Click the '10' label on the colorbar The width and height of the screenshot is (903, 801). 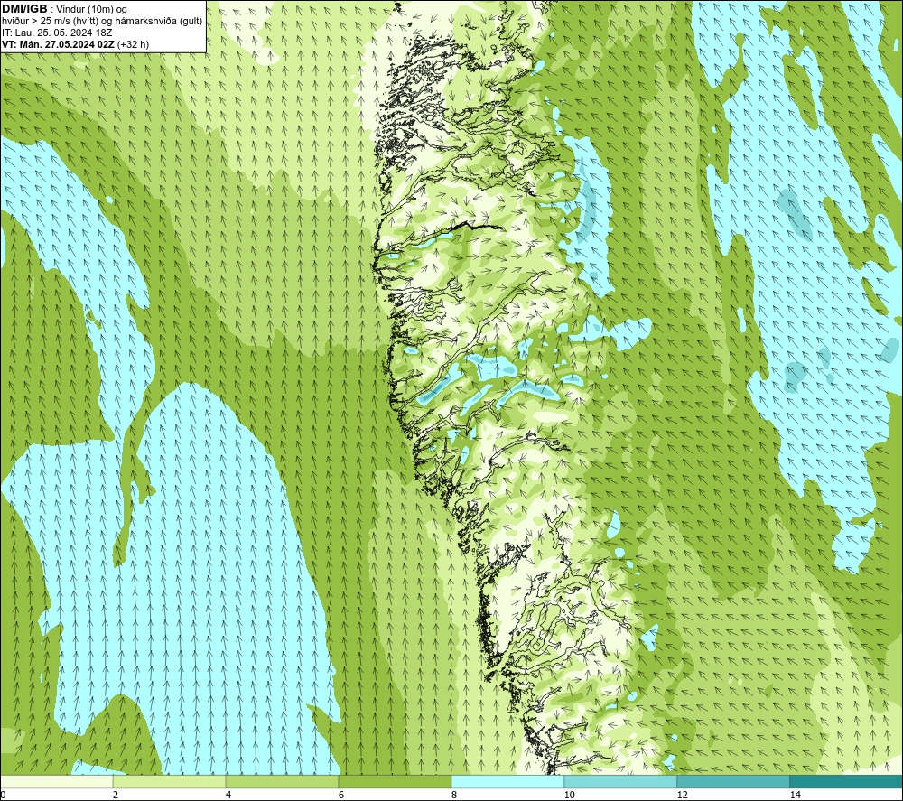click(570, 795)
